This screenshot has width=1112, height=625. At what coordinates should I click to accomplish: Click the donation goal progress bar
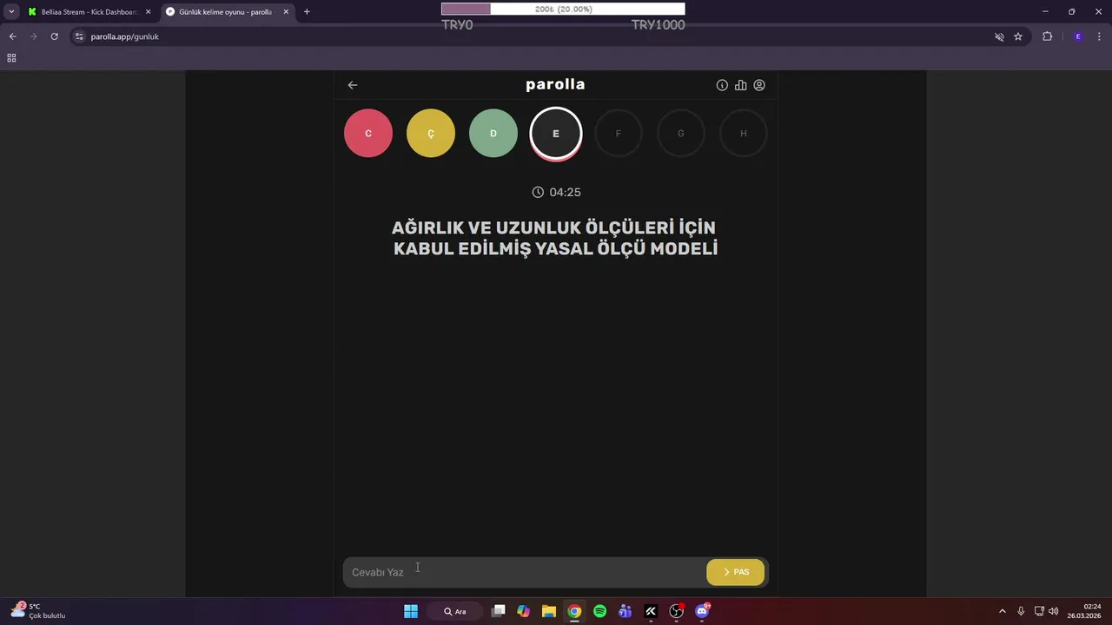click(x=563, y=9)
